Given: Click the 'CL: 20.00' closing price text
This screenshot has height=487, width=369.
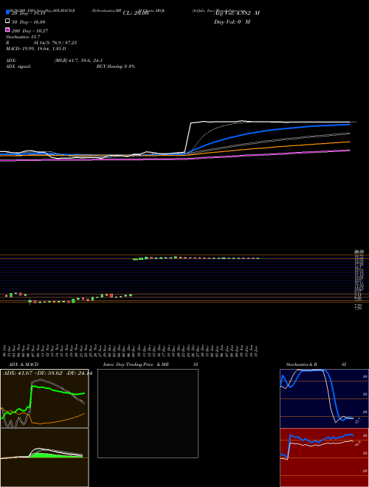Looking at the screenshot, I should click(136, 13).
